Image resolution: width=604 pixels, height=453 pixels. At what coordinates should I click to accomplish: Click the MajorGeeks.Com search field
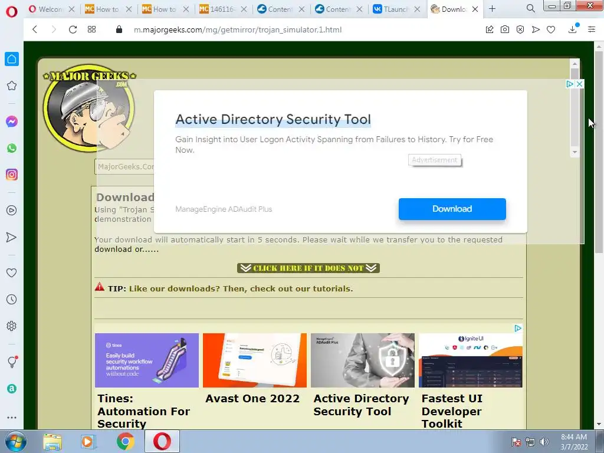click(x=124, y=167)
